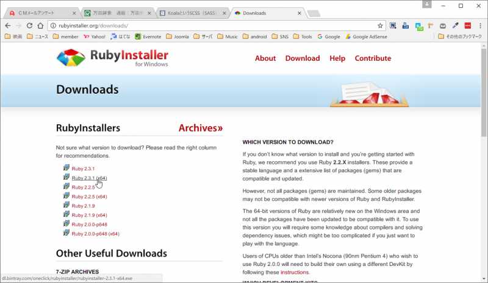Open the About page in site navigation

(x=265, y=58)
